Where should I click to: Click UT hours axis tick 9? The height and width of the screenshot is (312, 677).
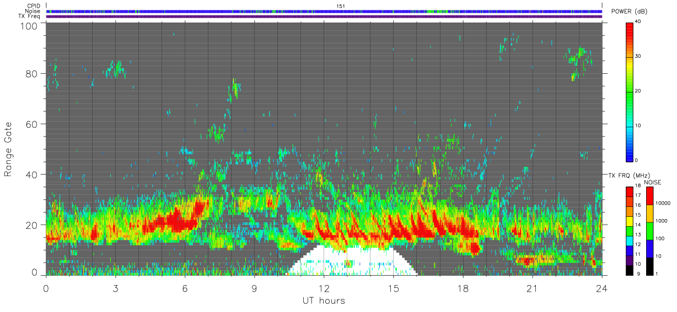point(254,288)
